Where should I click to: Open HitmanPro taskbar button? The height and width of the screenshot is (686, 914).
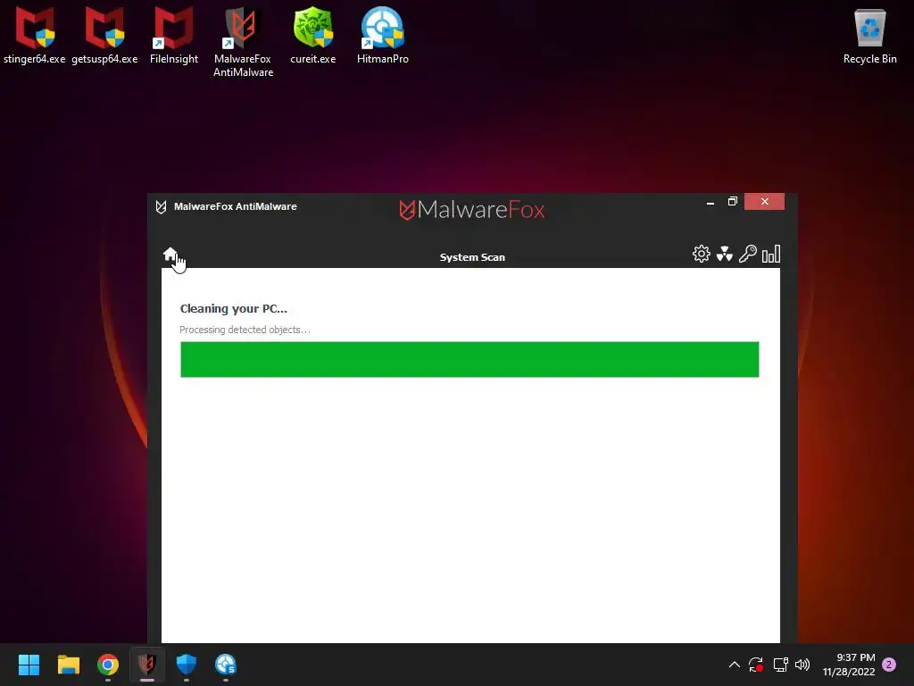point(226,665)
